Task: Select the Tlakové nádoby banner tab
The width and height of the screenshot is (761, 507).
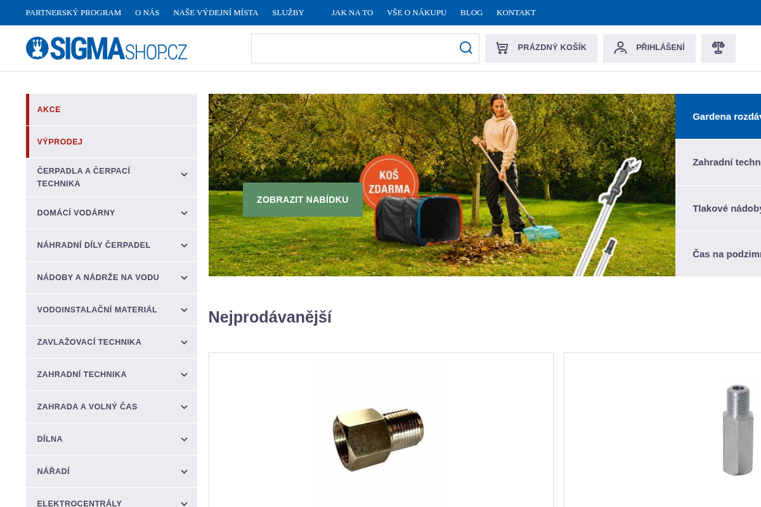Action: click(718, 209)
